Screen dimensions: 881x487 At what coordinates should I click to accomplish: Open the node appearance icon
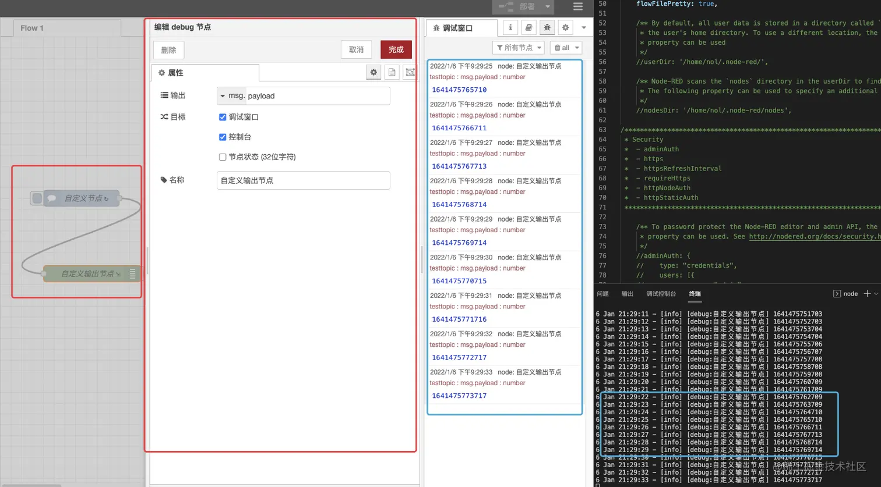coord(410,72)
